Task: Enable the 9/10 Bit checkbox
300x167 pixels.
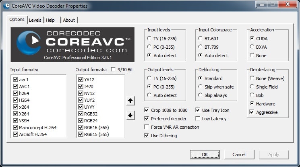Action: pos(113,69)
